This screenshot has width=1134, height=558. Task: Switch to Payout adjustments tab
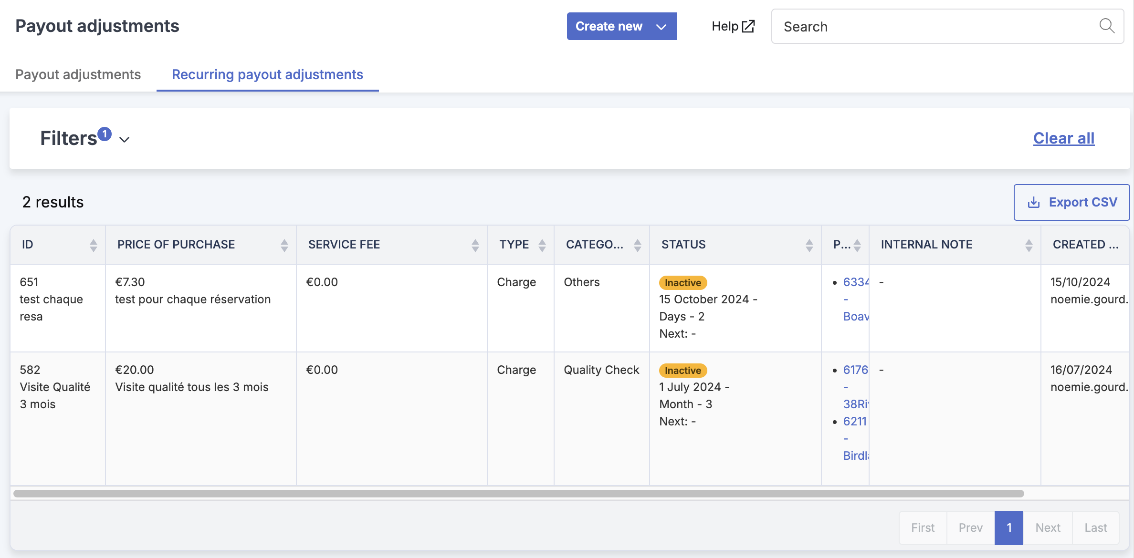[x=78, y=74]
